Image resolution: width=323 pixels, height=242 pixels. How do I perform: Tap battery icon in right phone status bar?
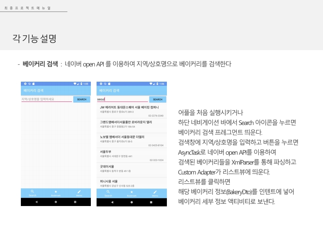coord(157,84)
